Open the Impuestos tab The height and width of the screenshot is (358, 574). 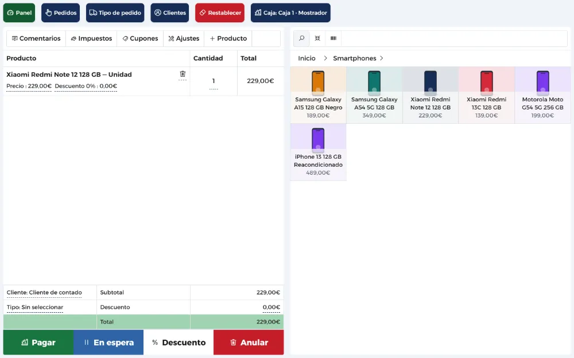[91, 38]
